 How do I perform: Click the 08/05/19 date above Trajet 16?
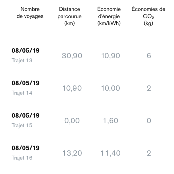(26, 148)
